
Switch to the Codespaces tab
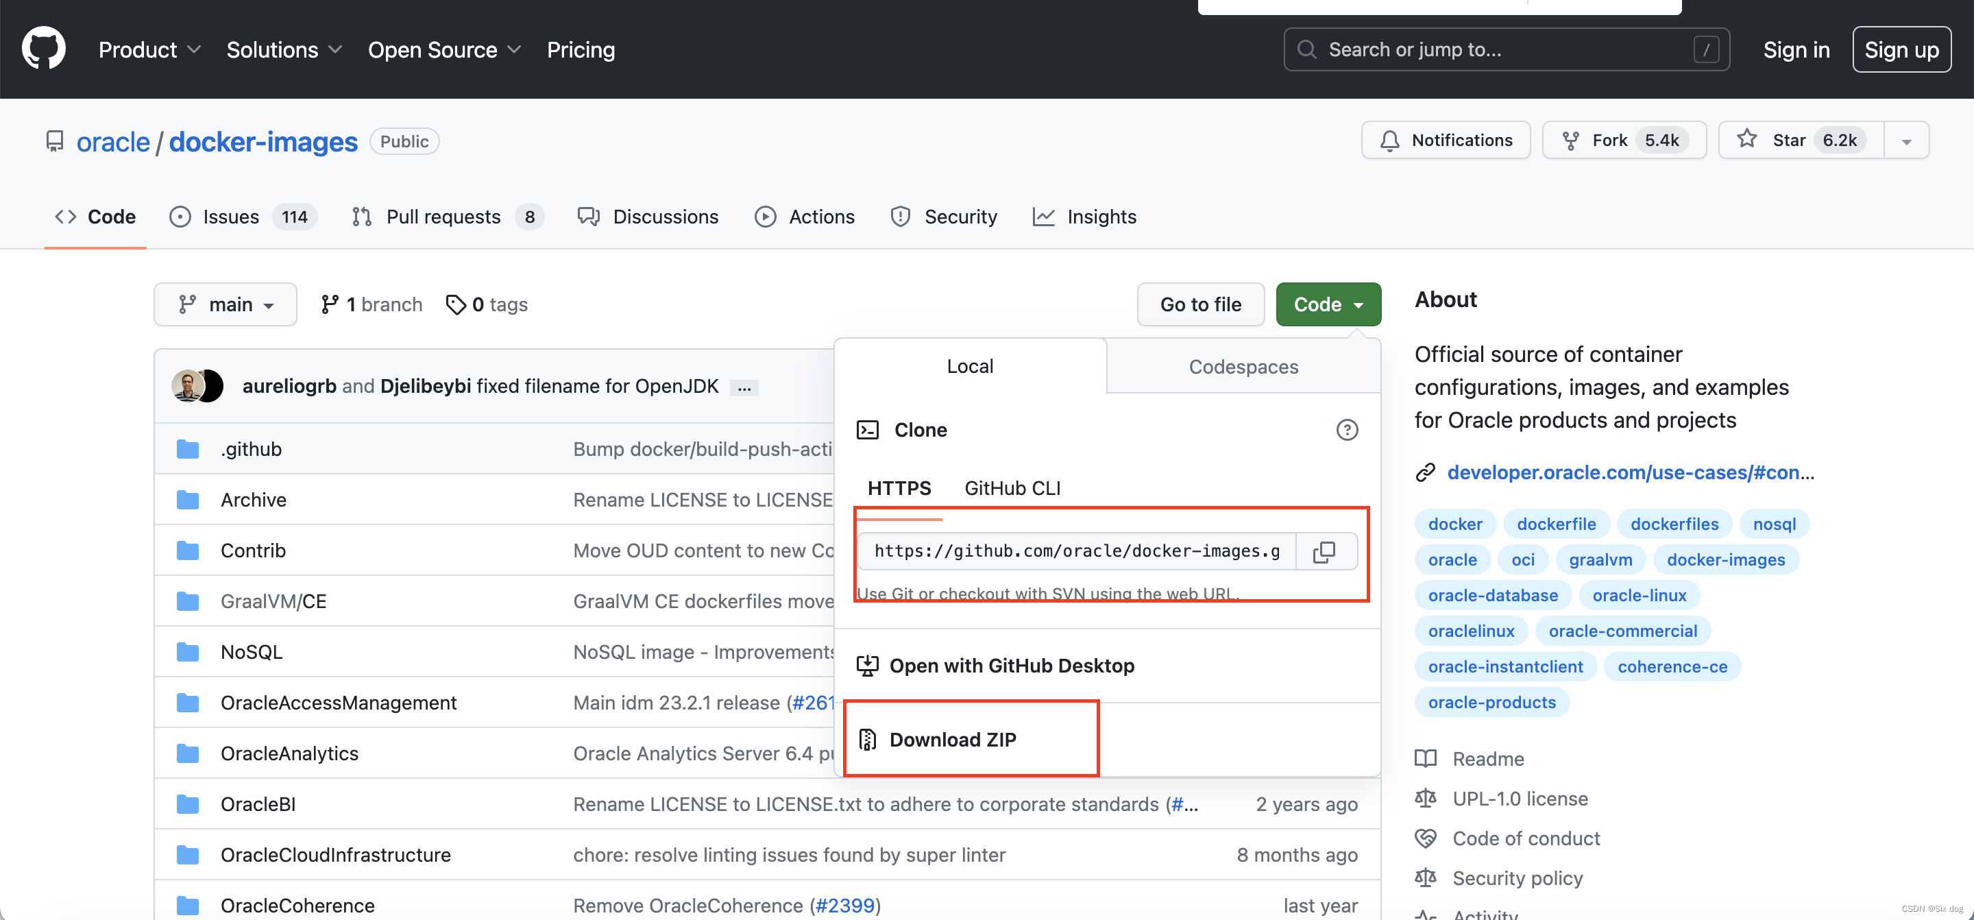[1243, 367]
